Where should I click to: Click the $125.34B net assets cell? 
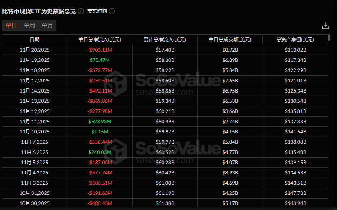tap(295, 91)
